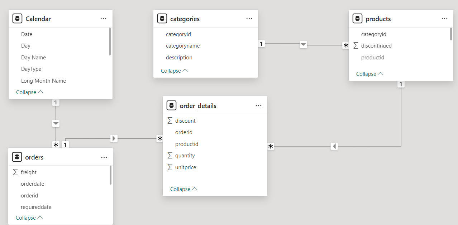Click filter arrow on products to order_details relationship
458x225 pixels.
(334, 146)
